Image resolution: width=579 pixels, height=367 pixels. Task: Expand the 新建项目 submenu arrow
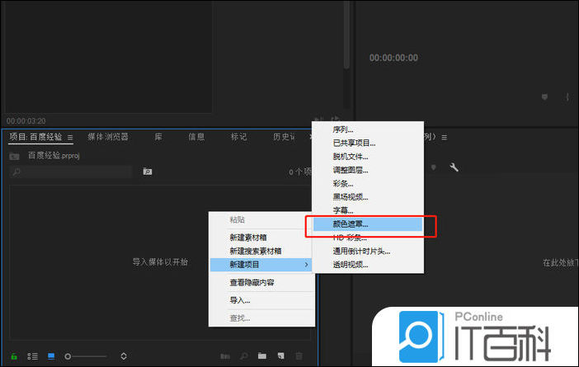[307, 264]
